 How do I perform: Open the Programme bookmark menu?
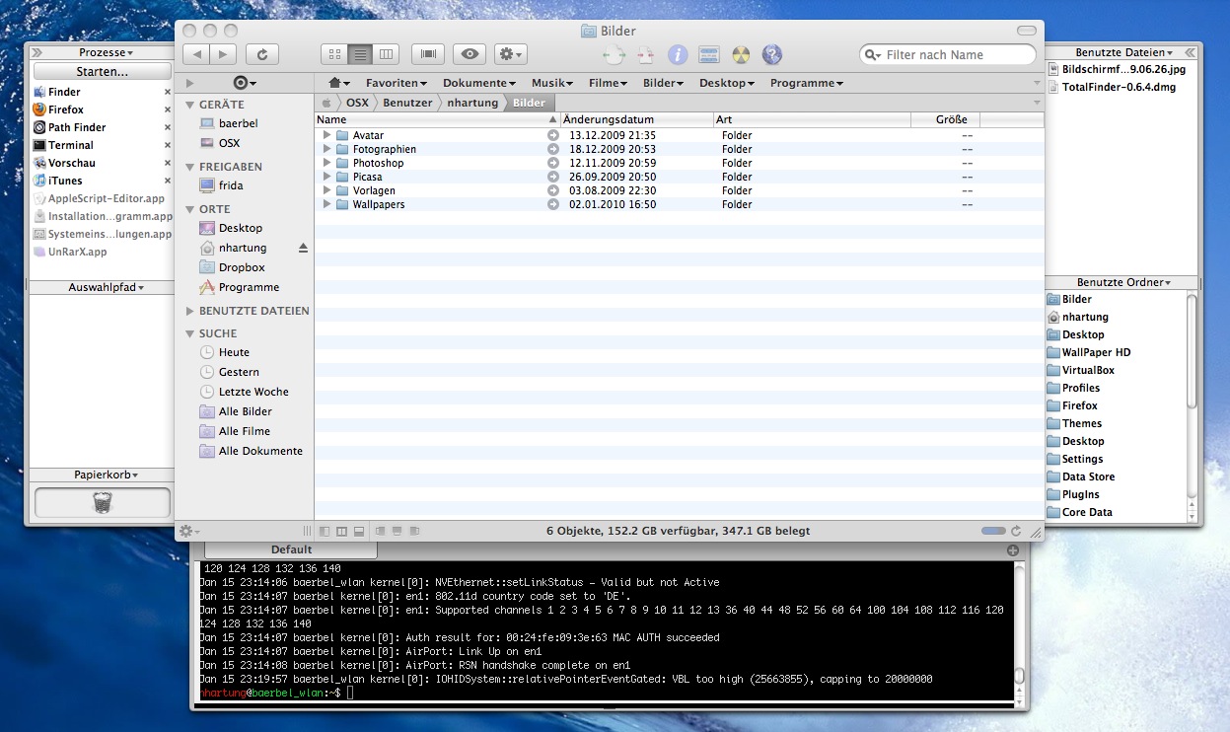pyautogui.click(x=807, y=83)
